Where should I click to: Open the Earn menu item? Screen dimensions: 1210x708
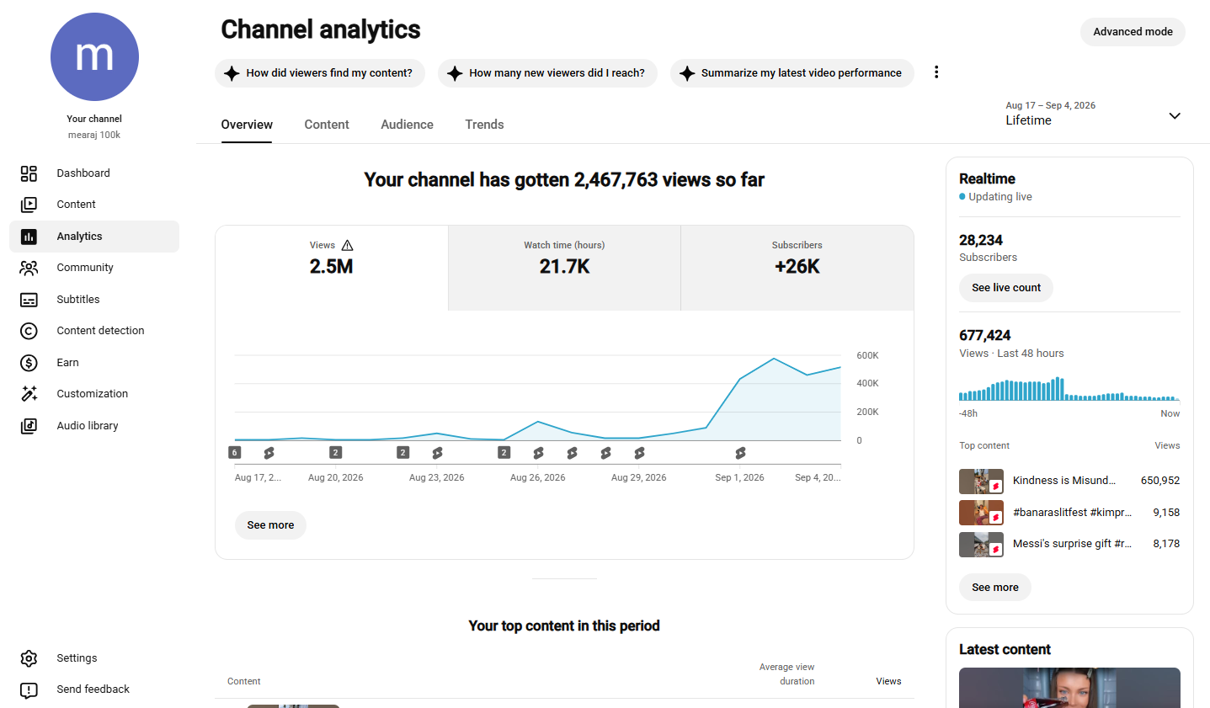coord(94,363)
